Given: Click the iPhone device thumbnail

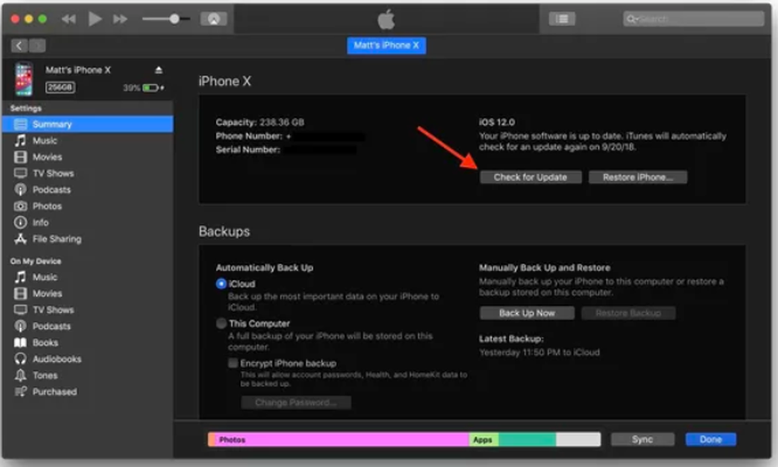Looking at the screenshot, I should (x=23, y=79).
